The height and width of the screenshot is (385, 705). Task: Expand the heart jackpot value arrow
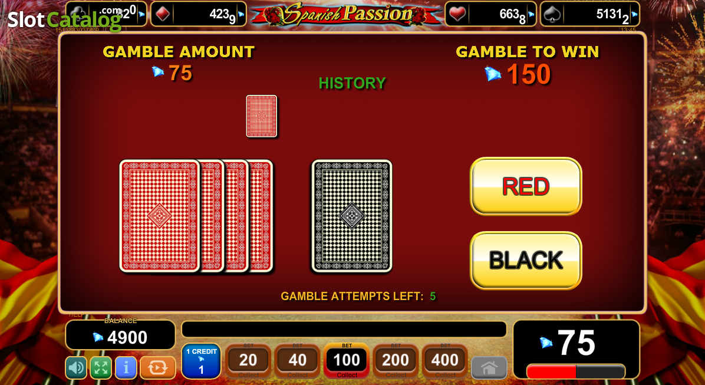coord(531,14)
